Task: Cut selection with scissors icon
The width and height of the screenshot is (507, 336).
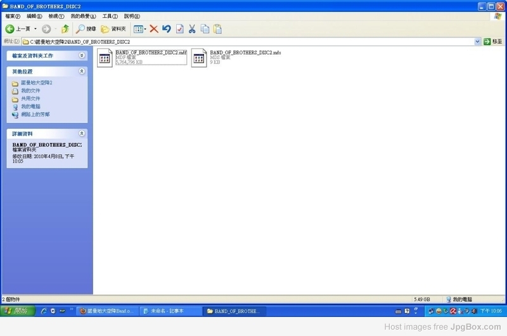Action: (192, 29)
